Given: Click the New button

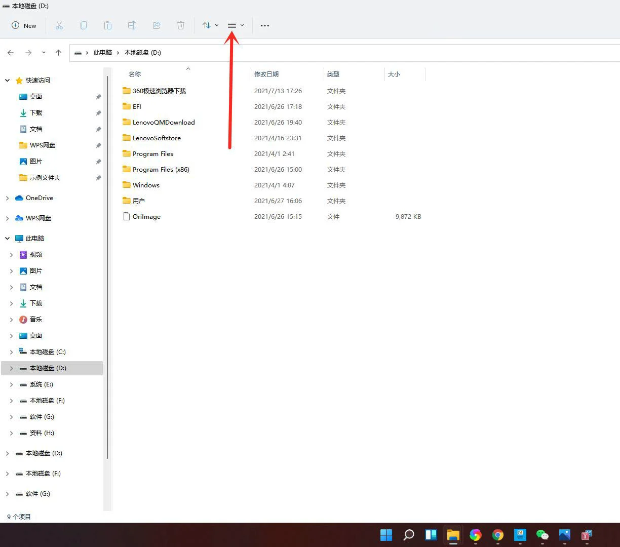Looking at the screenshot, I should [24, 25].
